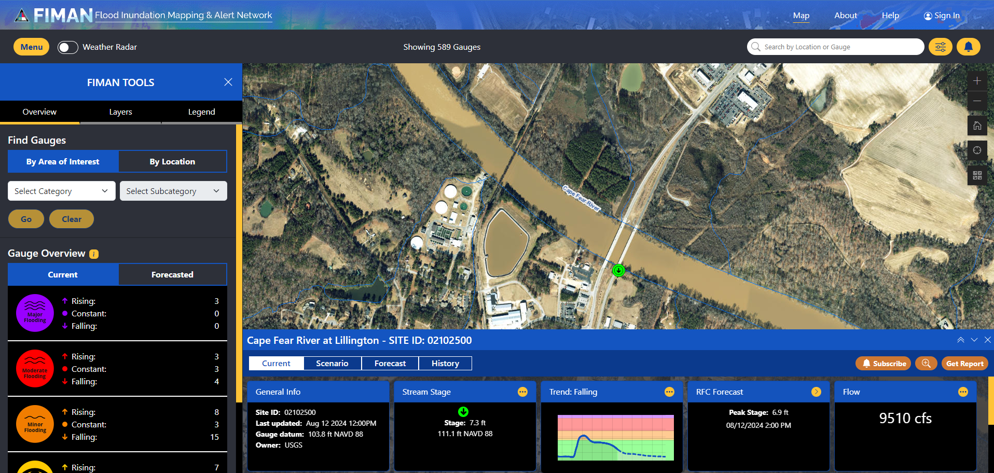Zoom out on the map
The height and width of the screenshot is (473, 994).
(977, 101)
